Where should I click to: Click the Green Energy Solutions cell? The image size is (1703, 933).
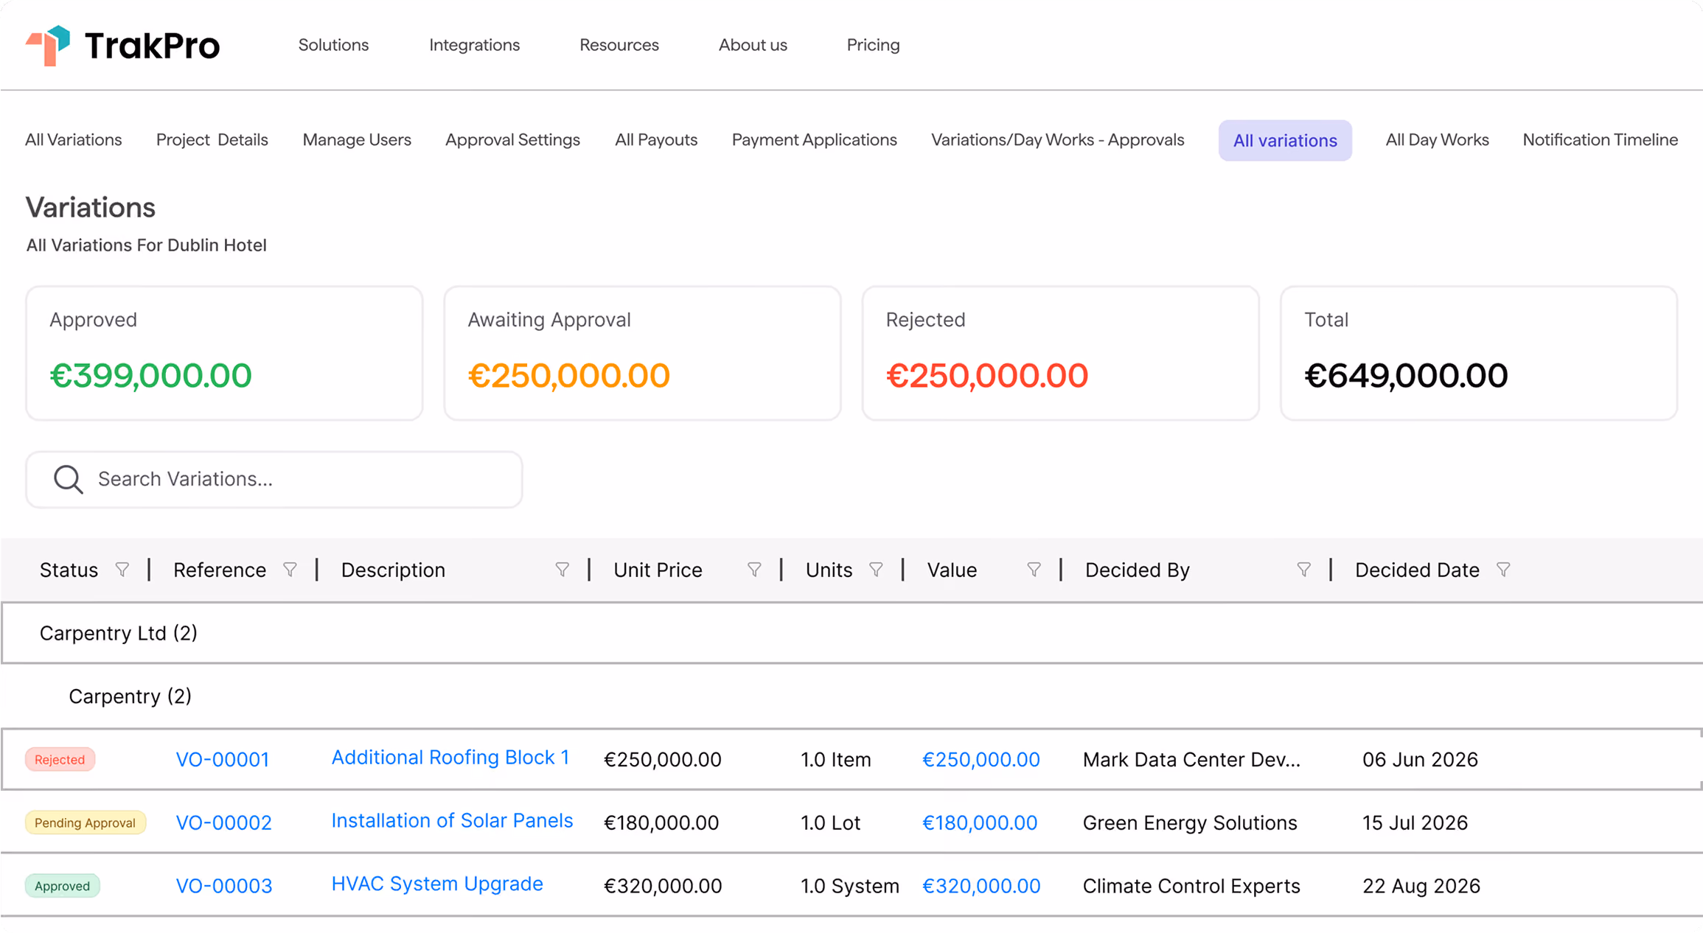[1190, 823]
